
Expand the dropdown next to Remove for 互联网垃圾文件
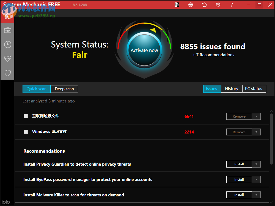click(x=256, y=116)
